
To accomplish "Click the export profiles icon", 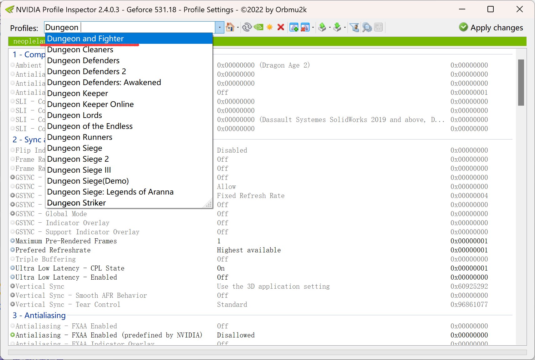I will tap(322, 28).
